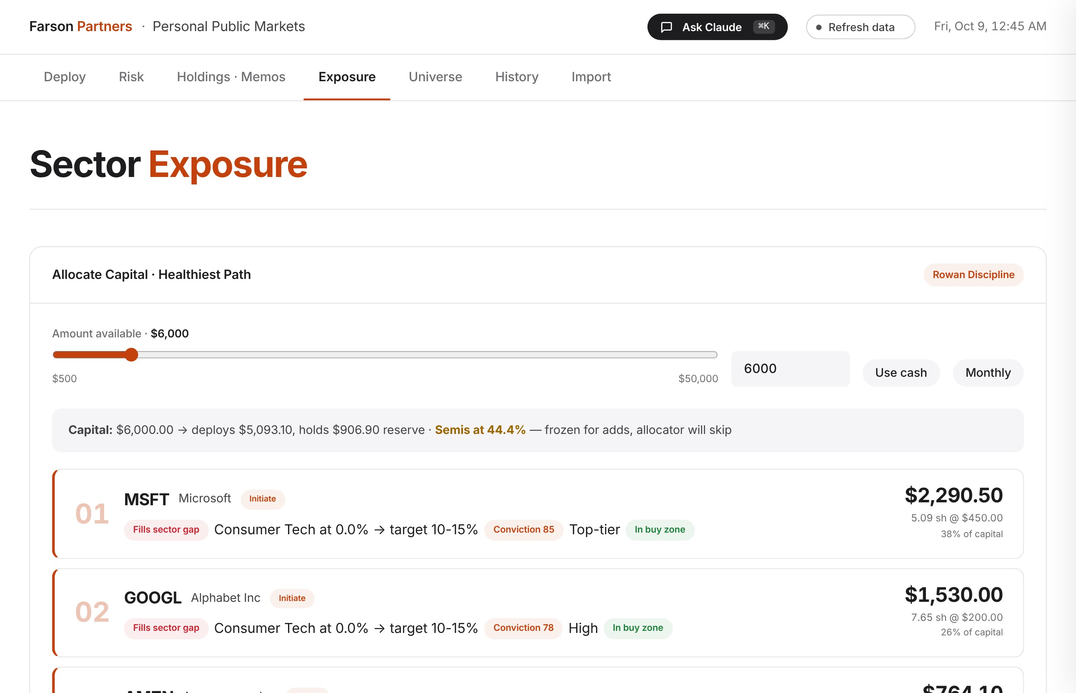This screenshot has height=693, width=1076.
Task: Click the ⌘K shortcut badge
Action: [763, 27]
